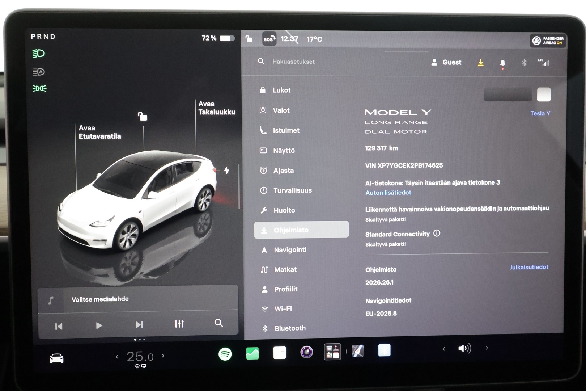Tap the Passenger Airbag On indicator
586x391 pixels.
pos(548,41)
